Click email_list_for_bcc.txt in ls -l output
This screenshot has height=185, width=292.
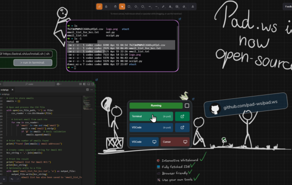click(145, 48)
